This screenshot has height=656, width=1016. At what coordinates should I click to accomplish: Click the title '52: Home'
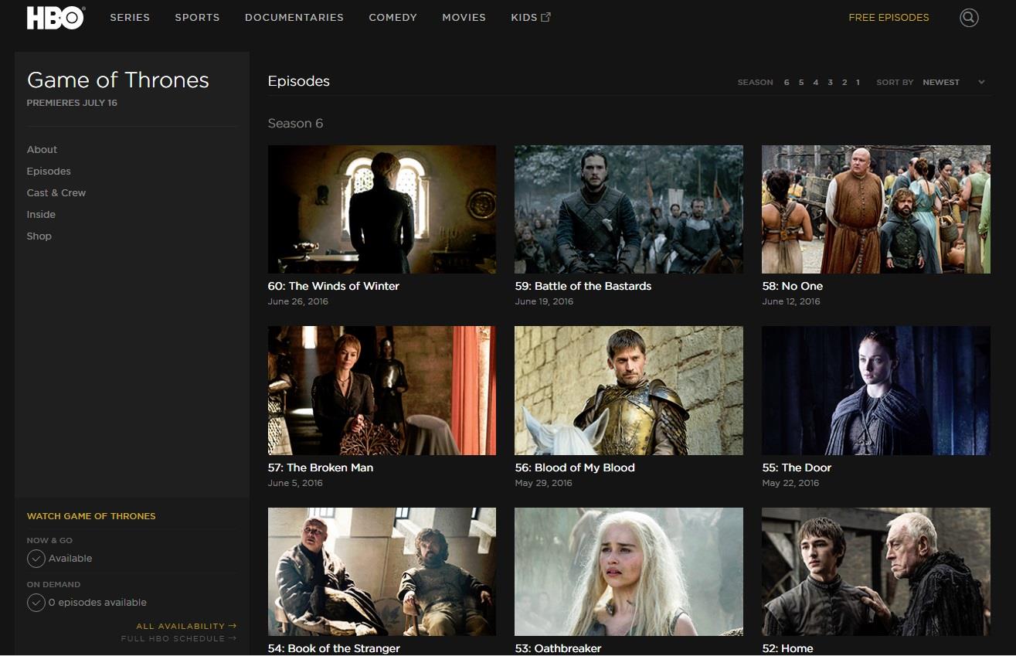[x=788, y=649]
